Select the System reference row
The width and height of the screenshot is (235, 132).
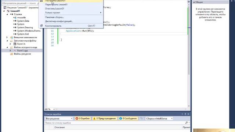(21, 24)
